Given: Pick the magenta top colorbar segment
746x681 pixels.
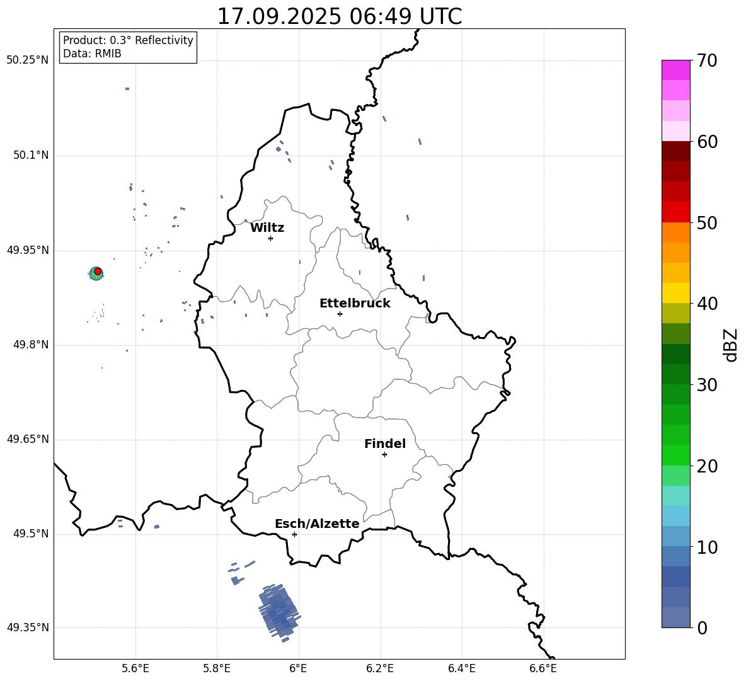Looking at the screenshot, I should click(x=676, y=70).
